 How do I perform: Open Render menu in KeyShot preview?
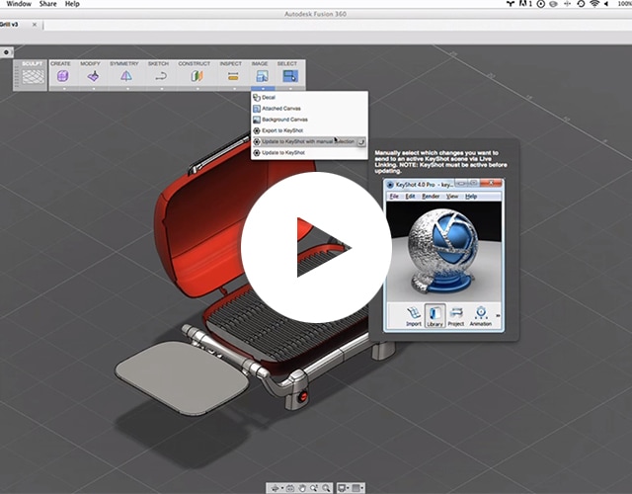[431, 196]
